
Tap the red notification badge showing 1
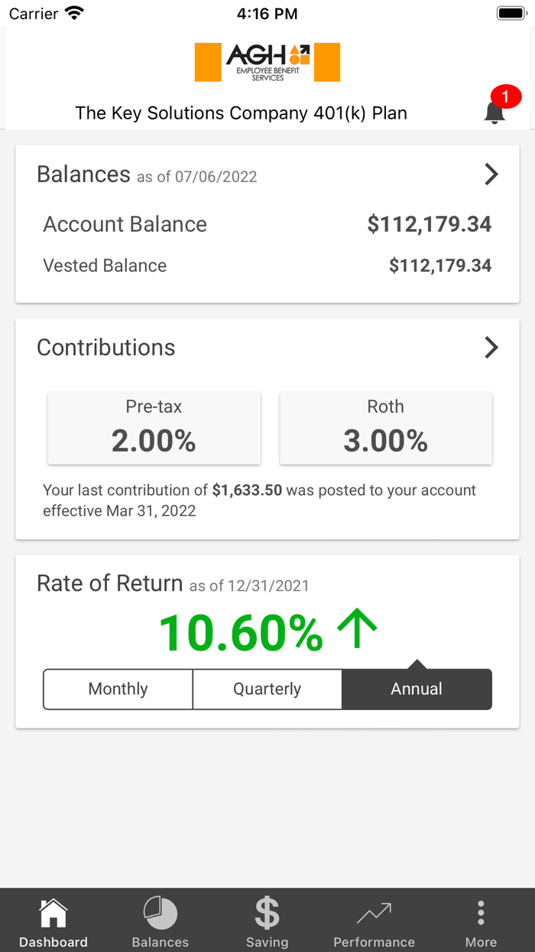click(x=505, y=96)
